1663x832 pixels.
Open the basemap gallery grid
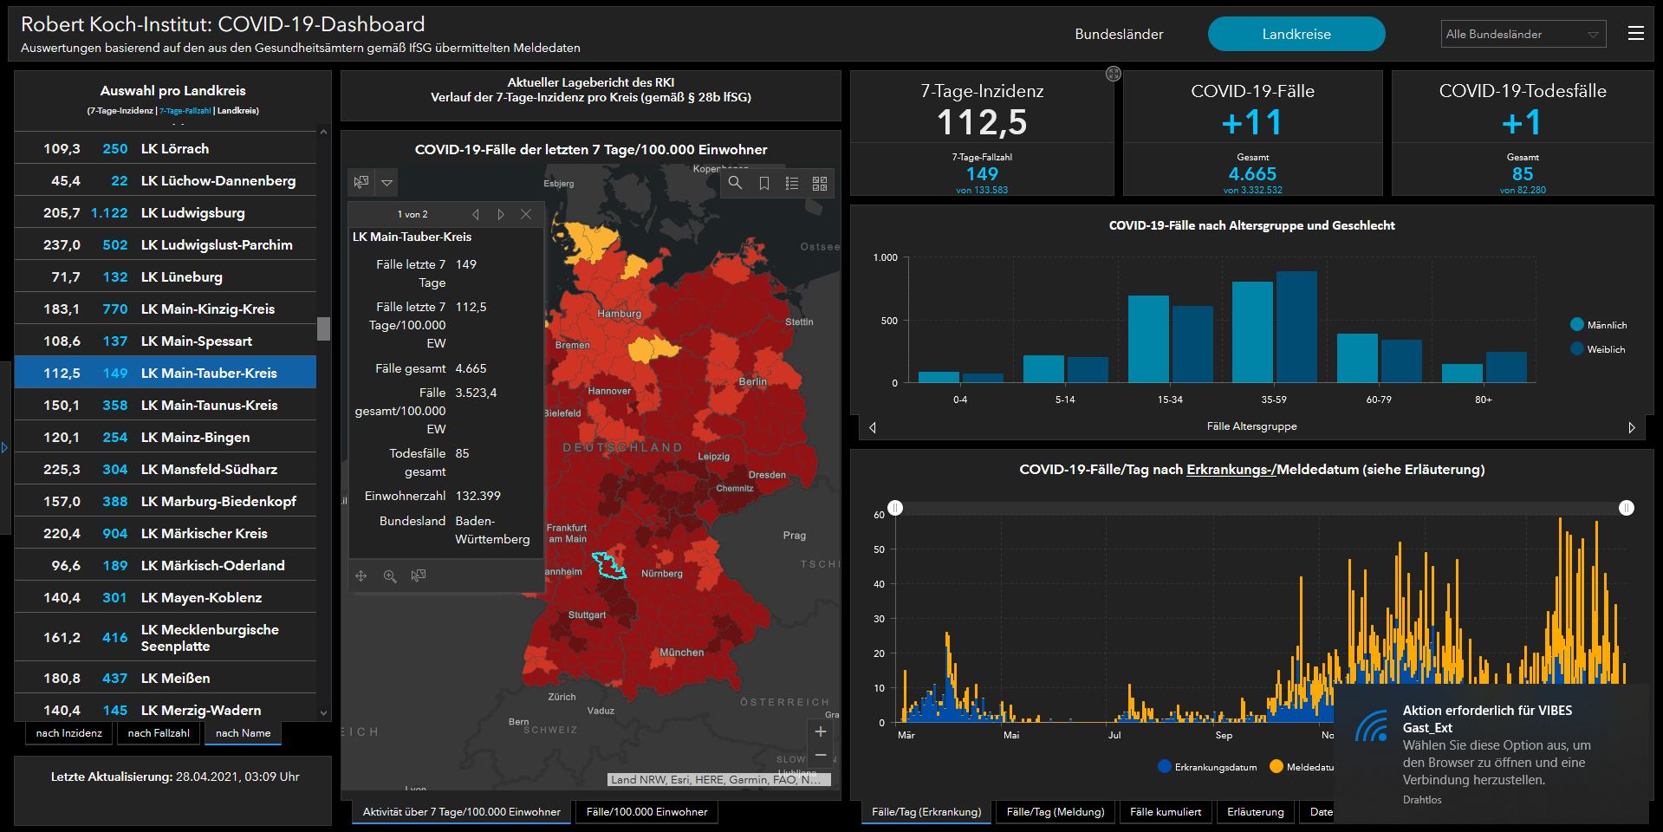point(820,183)
